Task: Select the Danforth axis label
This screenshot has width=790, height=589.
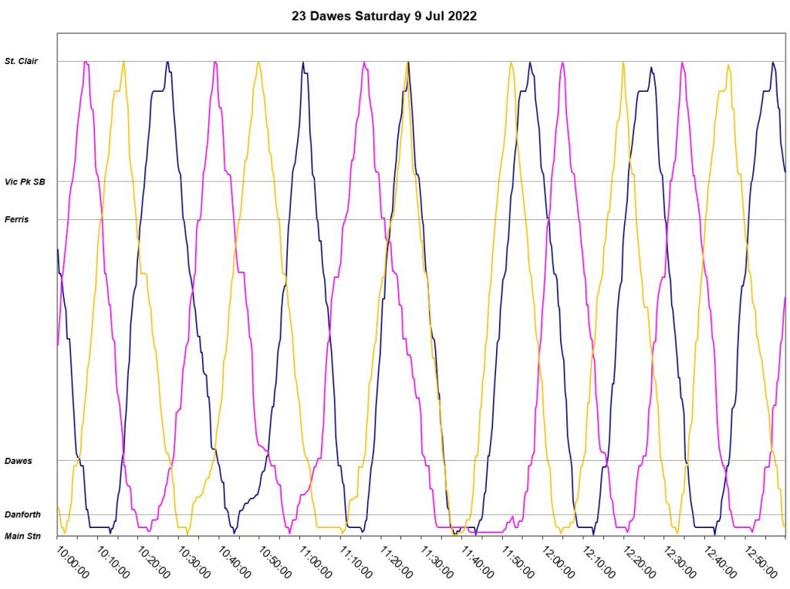Action: [x=22, y=514]
